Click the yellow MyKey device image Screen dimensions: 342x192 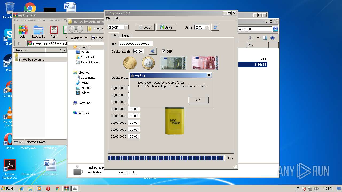coord(175,121)
